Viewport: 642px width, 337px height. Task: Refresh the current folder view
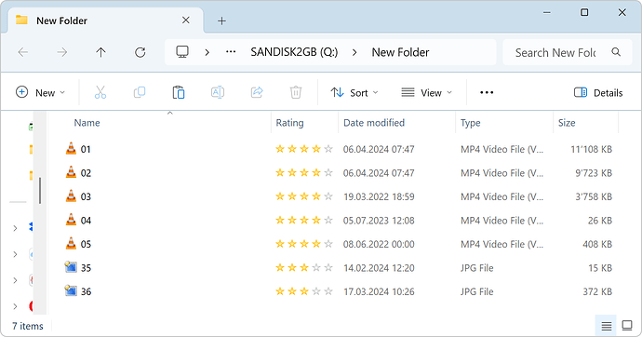point(140,52)
